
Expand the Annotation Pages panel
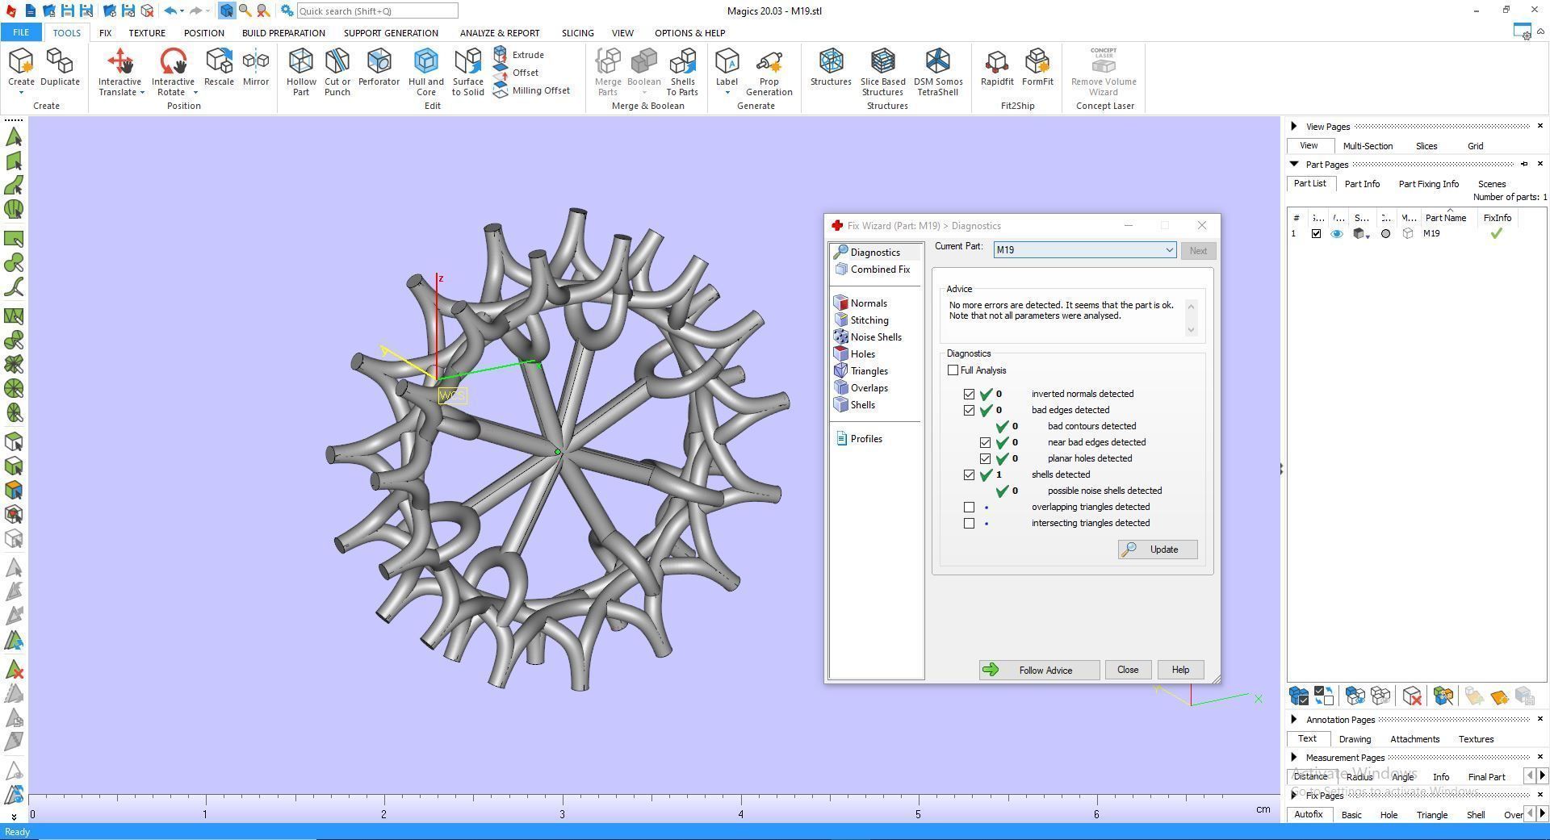point(1294,719)
